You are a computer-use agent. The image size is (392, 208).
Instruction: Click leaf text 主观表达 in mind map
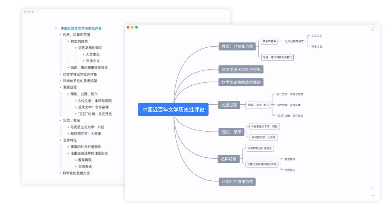pos(290,170)
